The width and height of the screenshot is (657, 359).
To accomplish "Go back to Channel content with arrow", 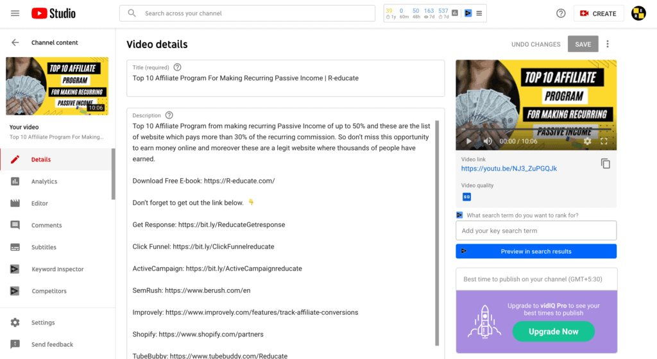I will 15,43.
